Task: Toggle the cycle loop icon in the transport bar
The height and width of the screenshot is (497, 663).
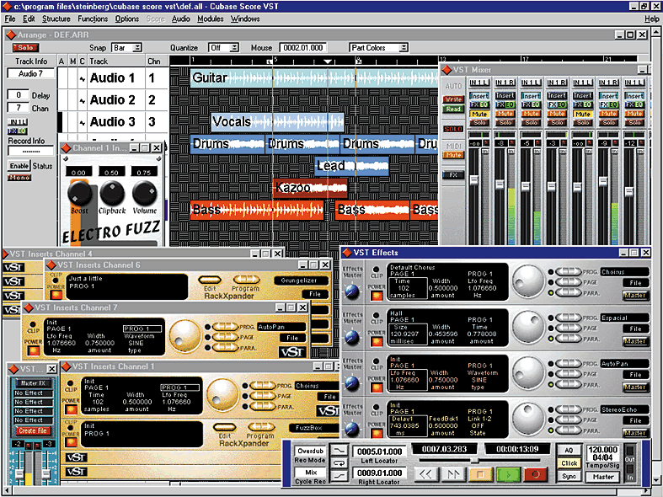Action: (x=339, y=463)
